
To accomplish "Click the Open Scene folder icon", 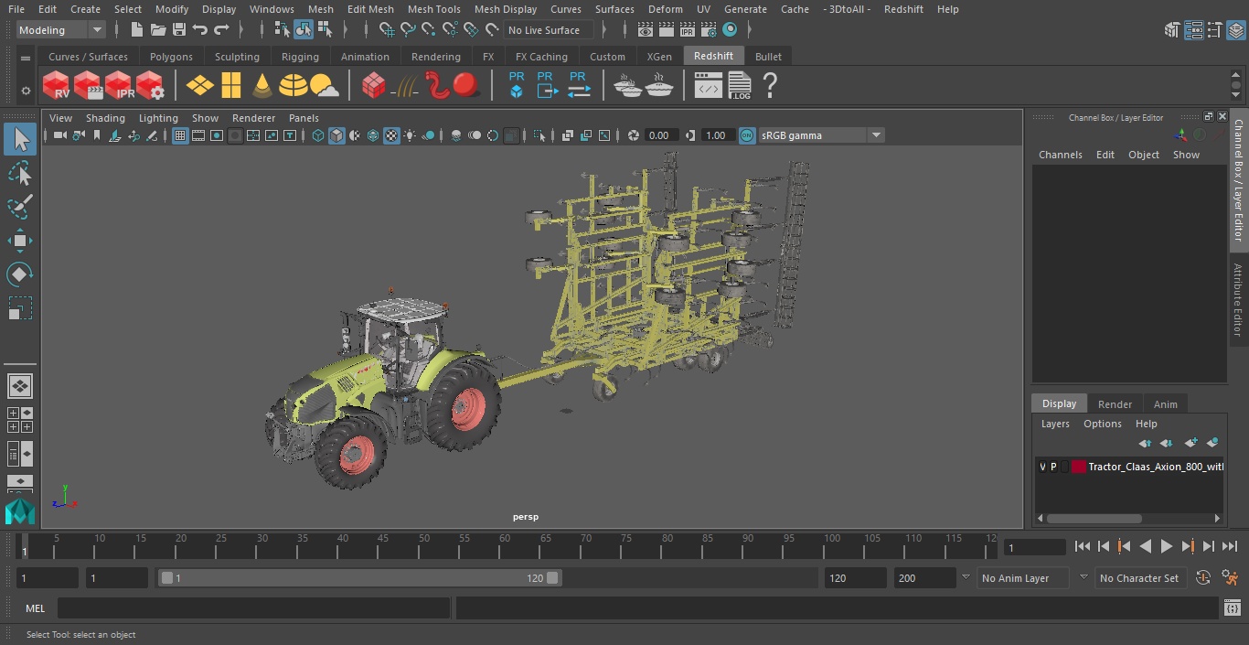I will tap(158, 30).
